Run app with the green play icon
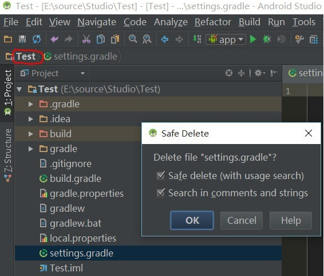The height and width of the screenshot is (276, 324). click(253, 39)
